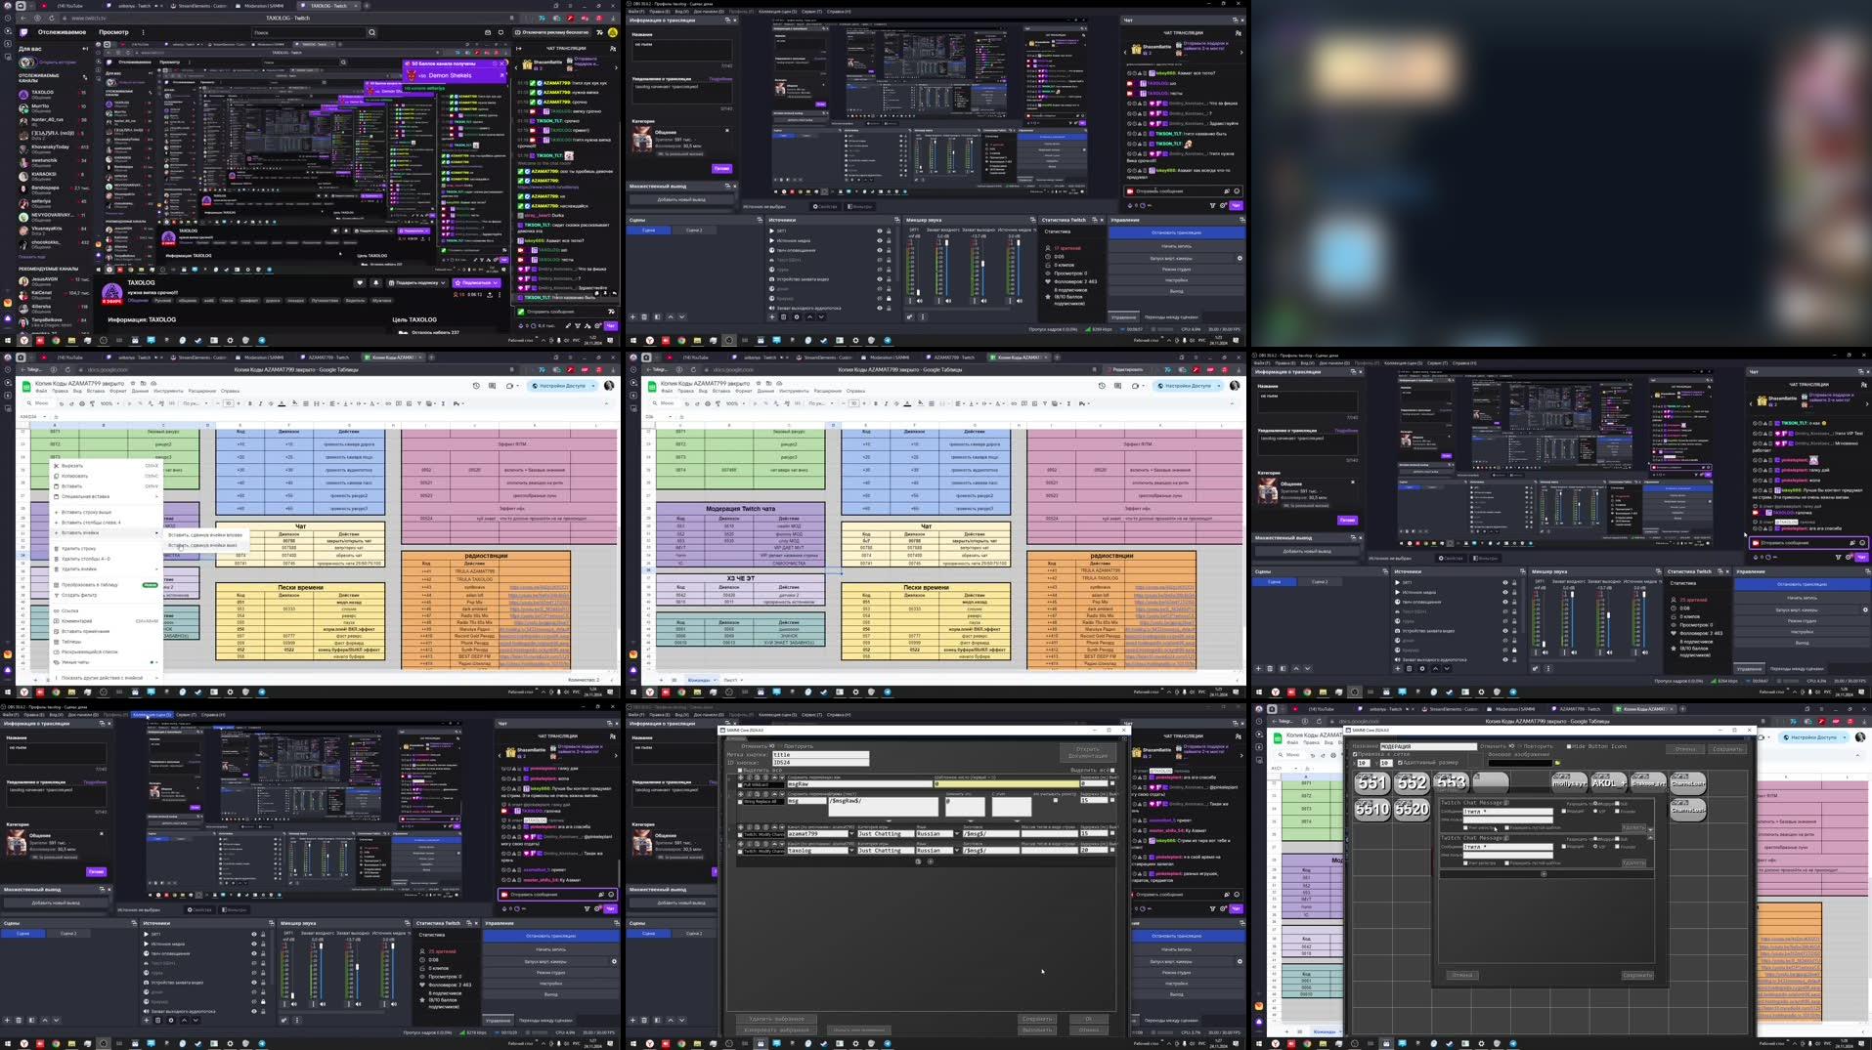The height and width of the screenshot is (1050, 1872).
Task: Open taxolog channel dropdown in SAMMI command editor
Action: [x=851, y=851]
